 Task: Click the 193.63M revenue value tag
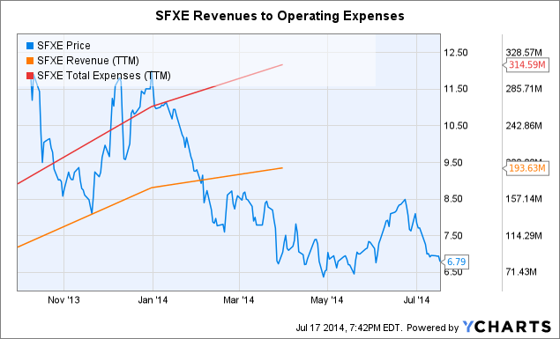click(x=526, y=168)
